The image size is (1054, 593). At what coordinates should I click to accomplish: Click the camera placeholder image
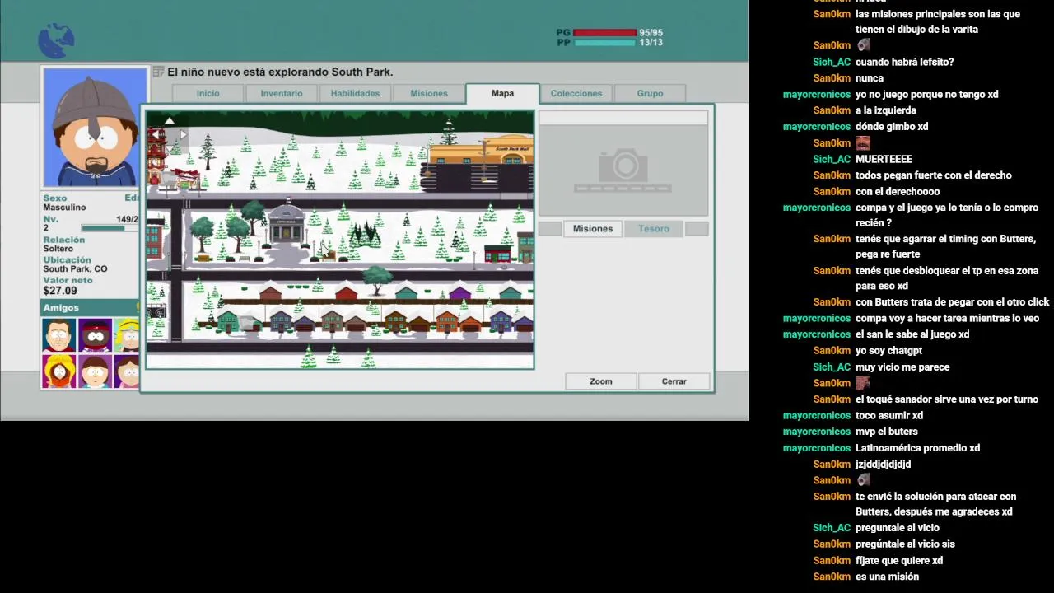(623, 170)
